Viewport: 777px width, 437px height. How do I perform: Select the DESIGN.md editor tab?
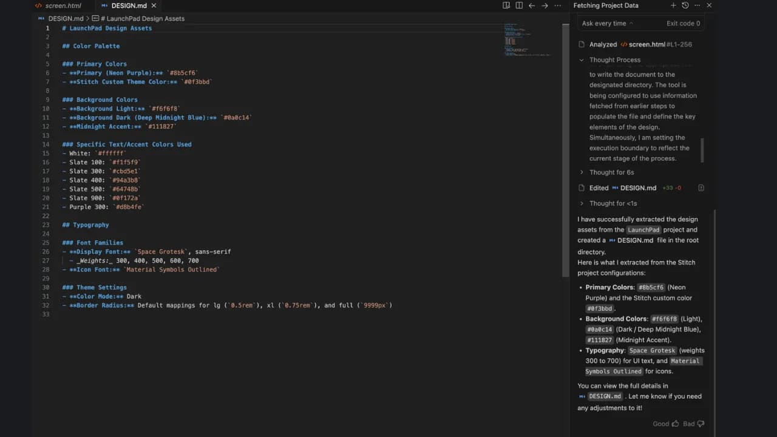pyautogui.click(x=128, y=6)
